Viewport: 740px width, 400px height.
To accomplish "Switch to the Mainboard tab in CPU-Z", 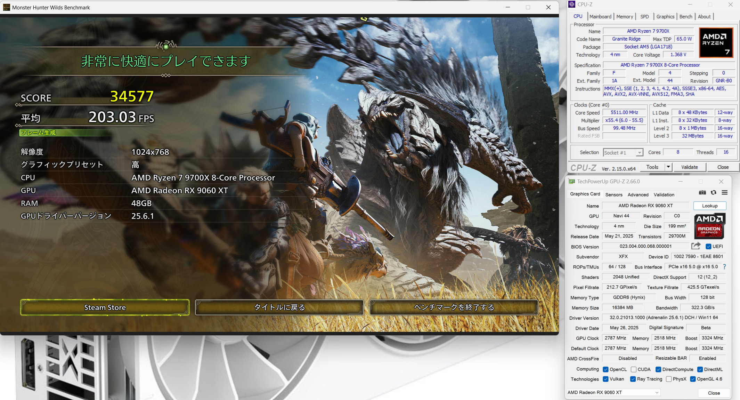I will click(600, 16).
